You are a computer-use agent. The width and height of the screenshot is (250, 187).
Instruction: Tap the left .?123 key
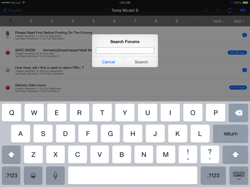11,175
